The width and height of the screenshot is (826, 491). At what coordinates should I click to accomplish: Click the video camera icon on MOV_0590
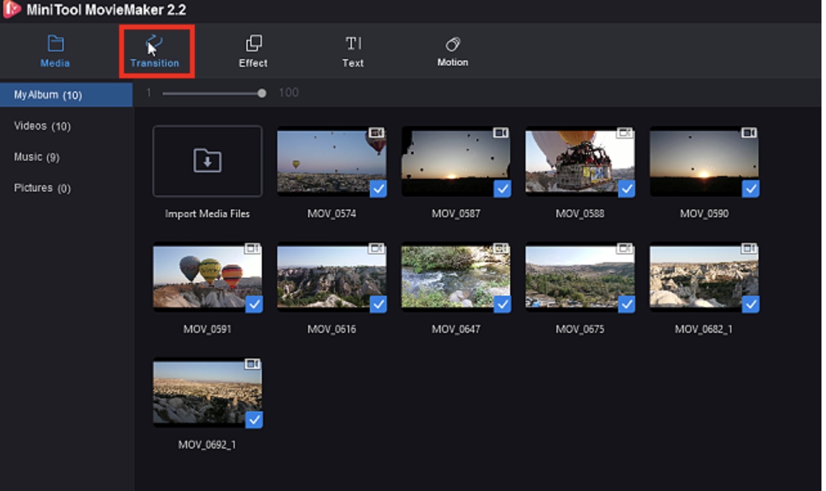pos(749,132)
